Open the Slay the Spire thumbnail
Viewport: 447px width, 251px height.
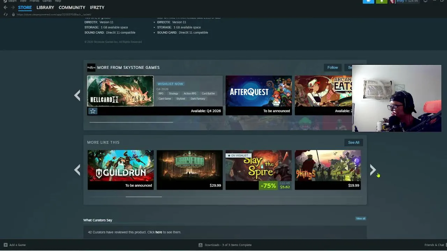258,166
